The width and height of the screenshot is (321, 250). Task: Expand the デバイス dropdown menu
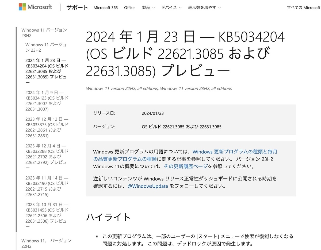click(171, 7)
